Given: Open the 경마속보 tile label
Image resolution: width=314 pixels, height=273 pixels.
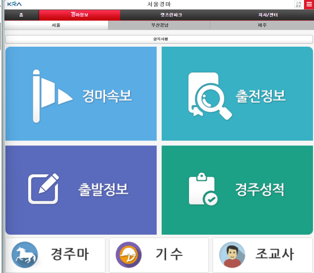Looking at the screenshot, I should (107, 96).
